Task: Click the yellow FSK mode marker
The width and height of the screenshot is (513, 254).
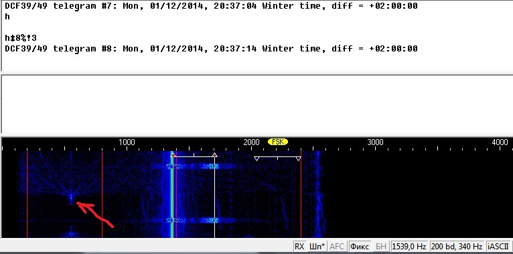Action: pos(278,142)
